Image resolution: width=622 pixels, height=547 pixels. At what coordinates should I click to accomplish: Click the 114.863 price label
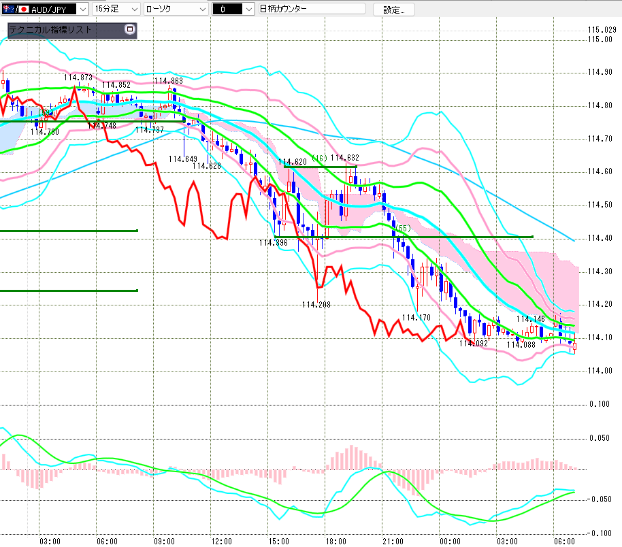point(169,81)
